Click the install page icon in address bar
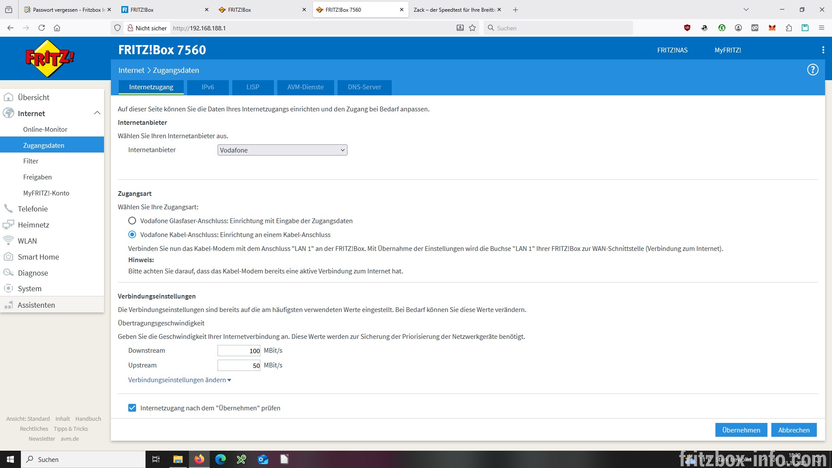832x468 pixels. tap(460, 28)
